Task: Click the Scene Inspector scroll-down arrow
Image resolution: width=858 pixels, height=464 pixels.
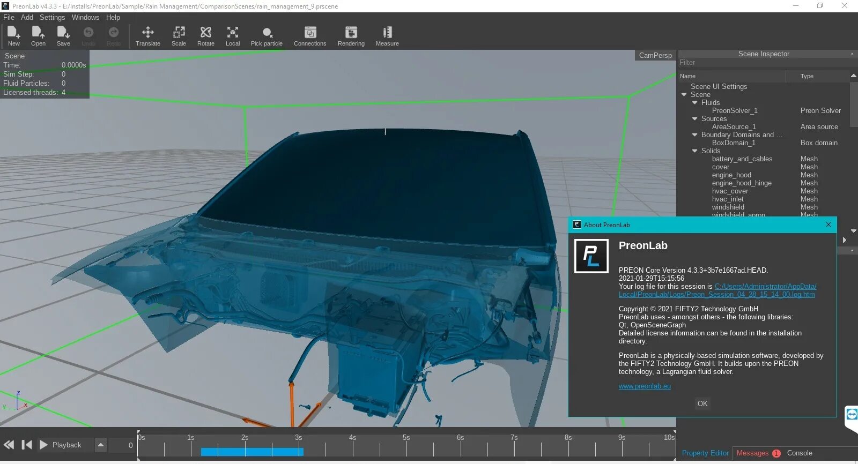Action: [x=854, y=231]
